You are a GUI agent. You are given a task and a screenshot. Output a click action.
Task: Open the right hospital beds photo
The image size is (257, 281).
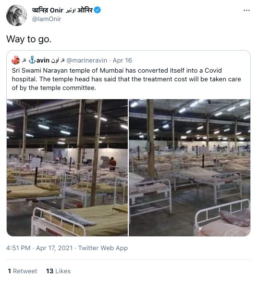point(190,167)
